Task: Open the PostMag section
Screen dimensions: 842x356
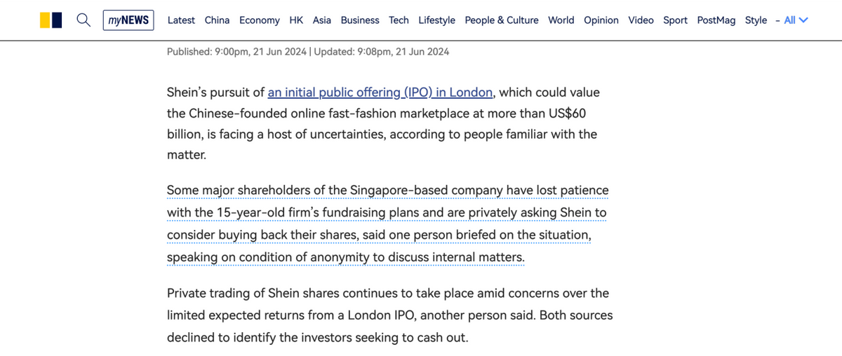Action: click(x=716, y=20)
